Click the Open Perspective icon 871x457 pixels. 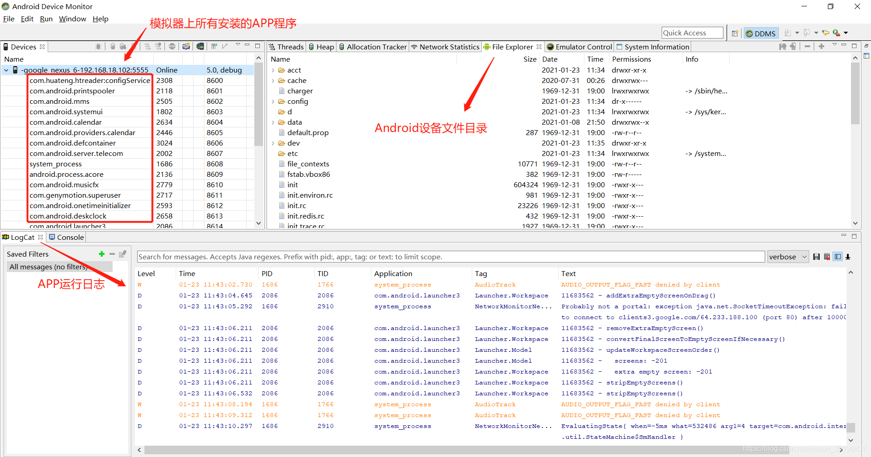735,33
